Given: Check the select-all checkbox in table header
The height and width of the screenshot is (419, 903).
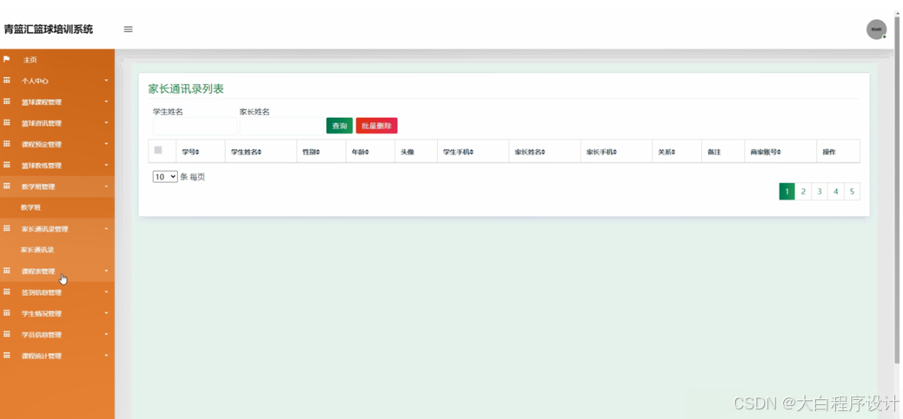Looking at the screenshot, I should click(x=158, y=150).
